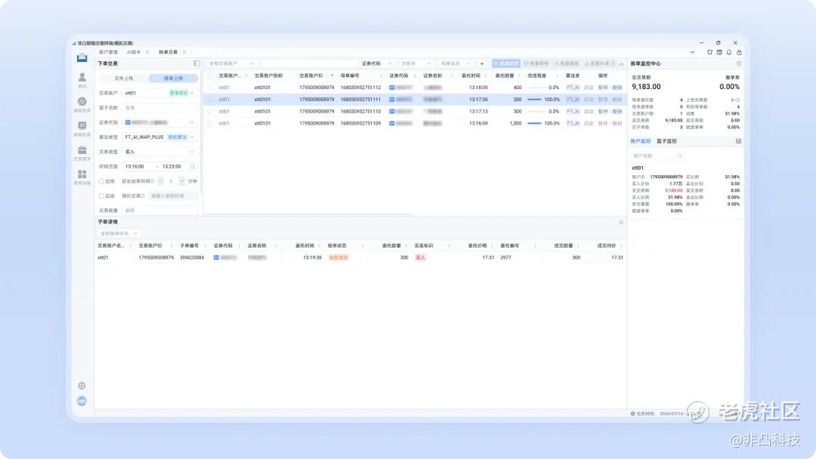
Task: Click the export icon after 批量补单 button
Action: (621, 63)
